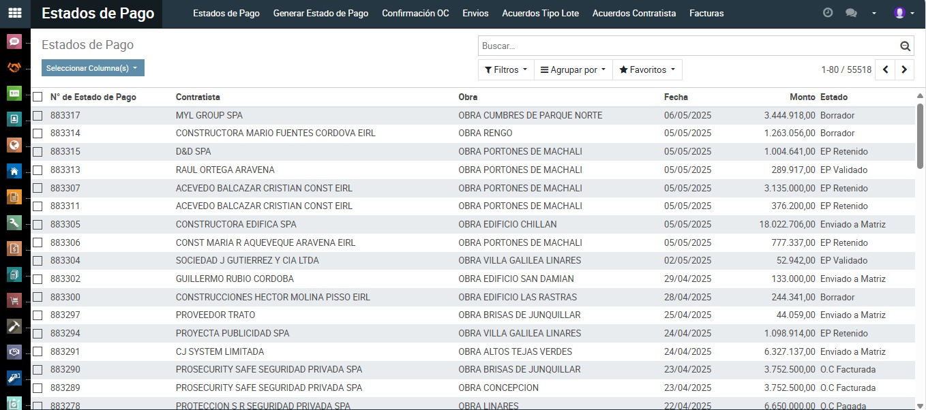The height and width of the screenshot is (410, 926).
Task: Click the clock activities icon in top bar
Action: point(828,13)
